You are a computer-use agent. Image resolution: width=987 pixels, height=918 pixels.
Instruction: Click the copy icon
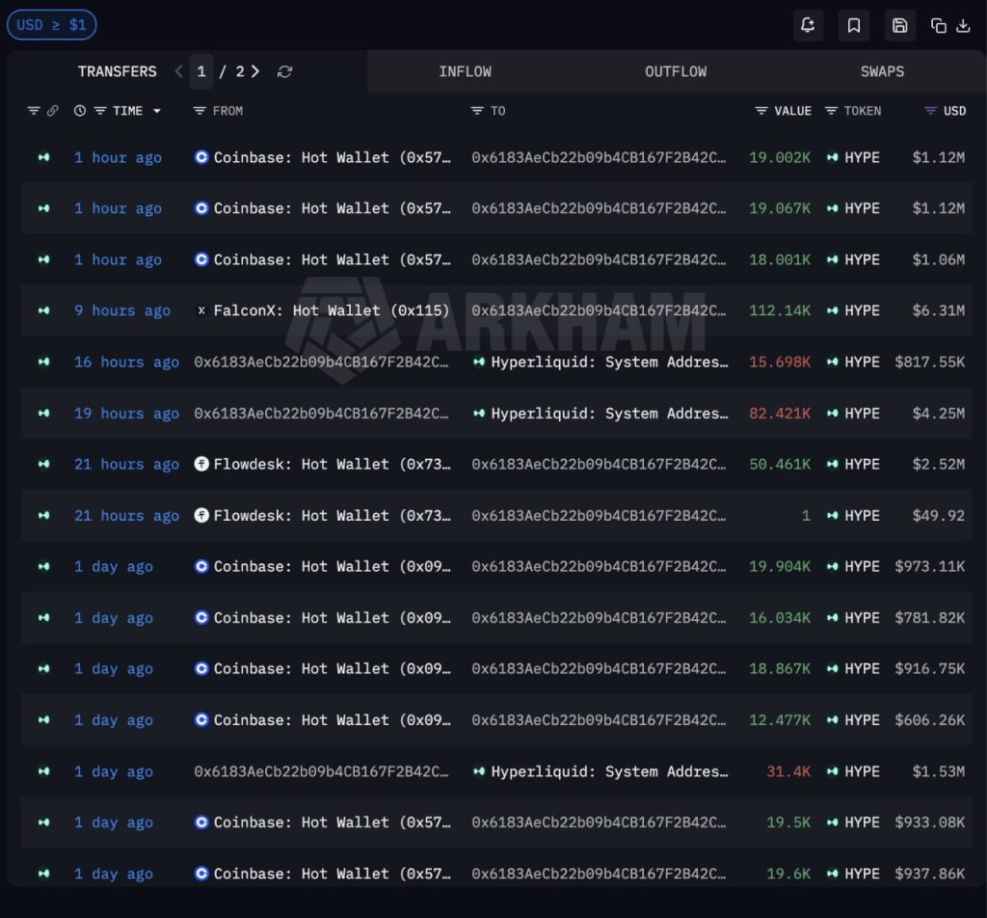[939, 26]
